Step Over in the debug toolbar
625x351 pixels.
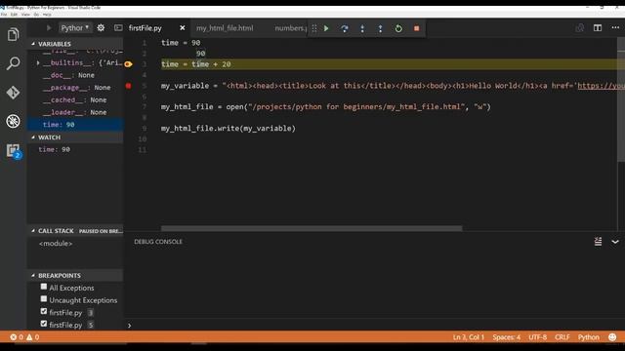click(x=345, y=28)
